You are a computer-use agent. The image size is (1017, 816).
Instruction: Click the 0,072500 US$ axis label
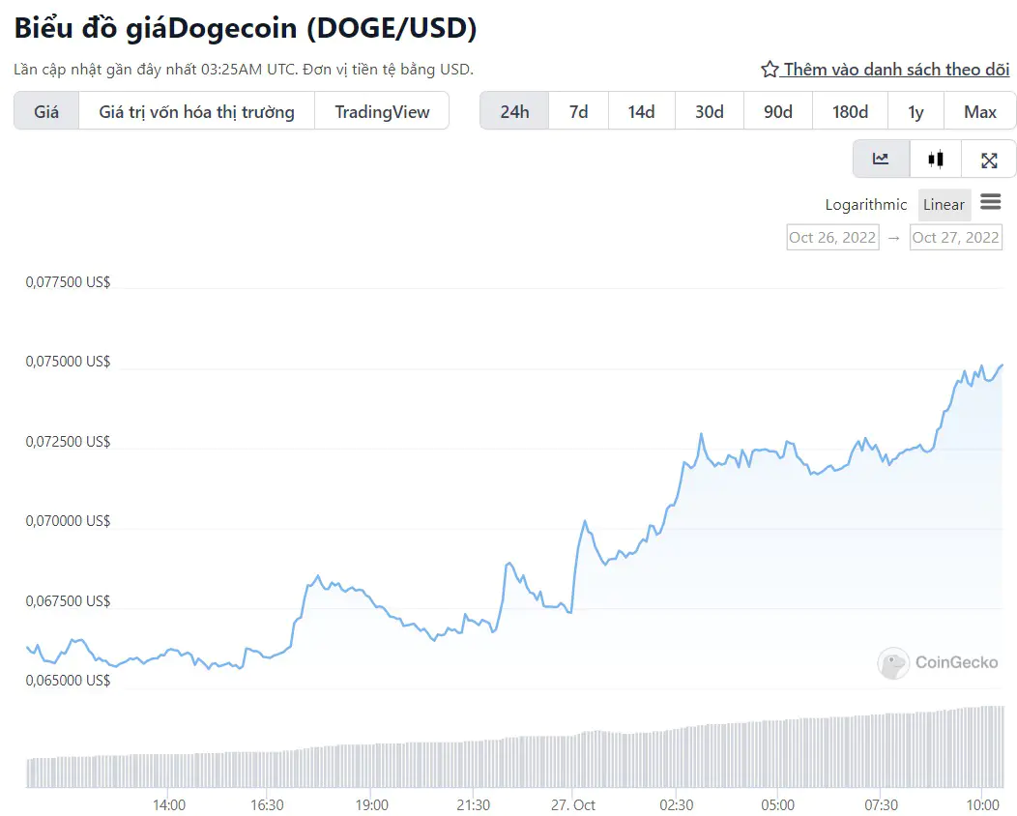[x=68, y=442]
